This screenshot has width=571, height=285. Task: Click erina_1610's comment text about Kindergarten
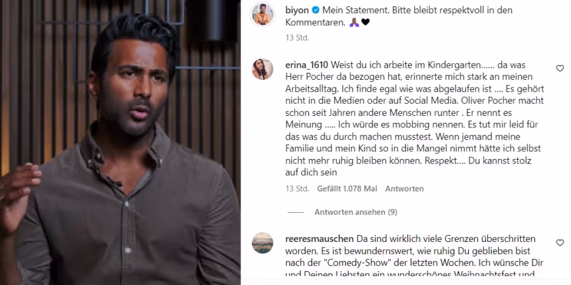[414, 119]
